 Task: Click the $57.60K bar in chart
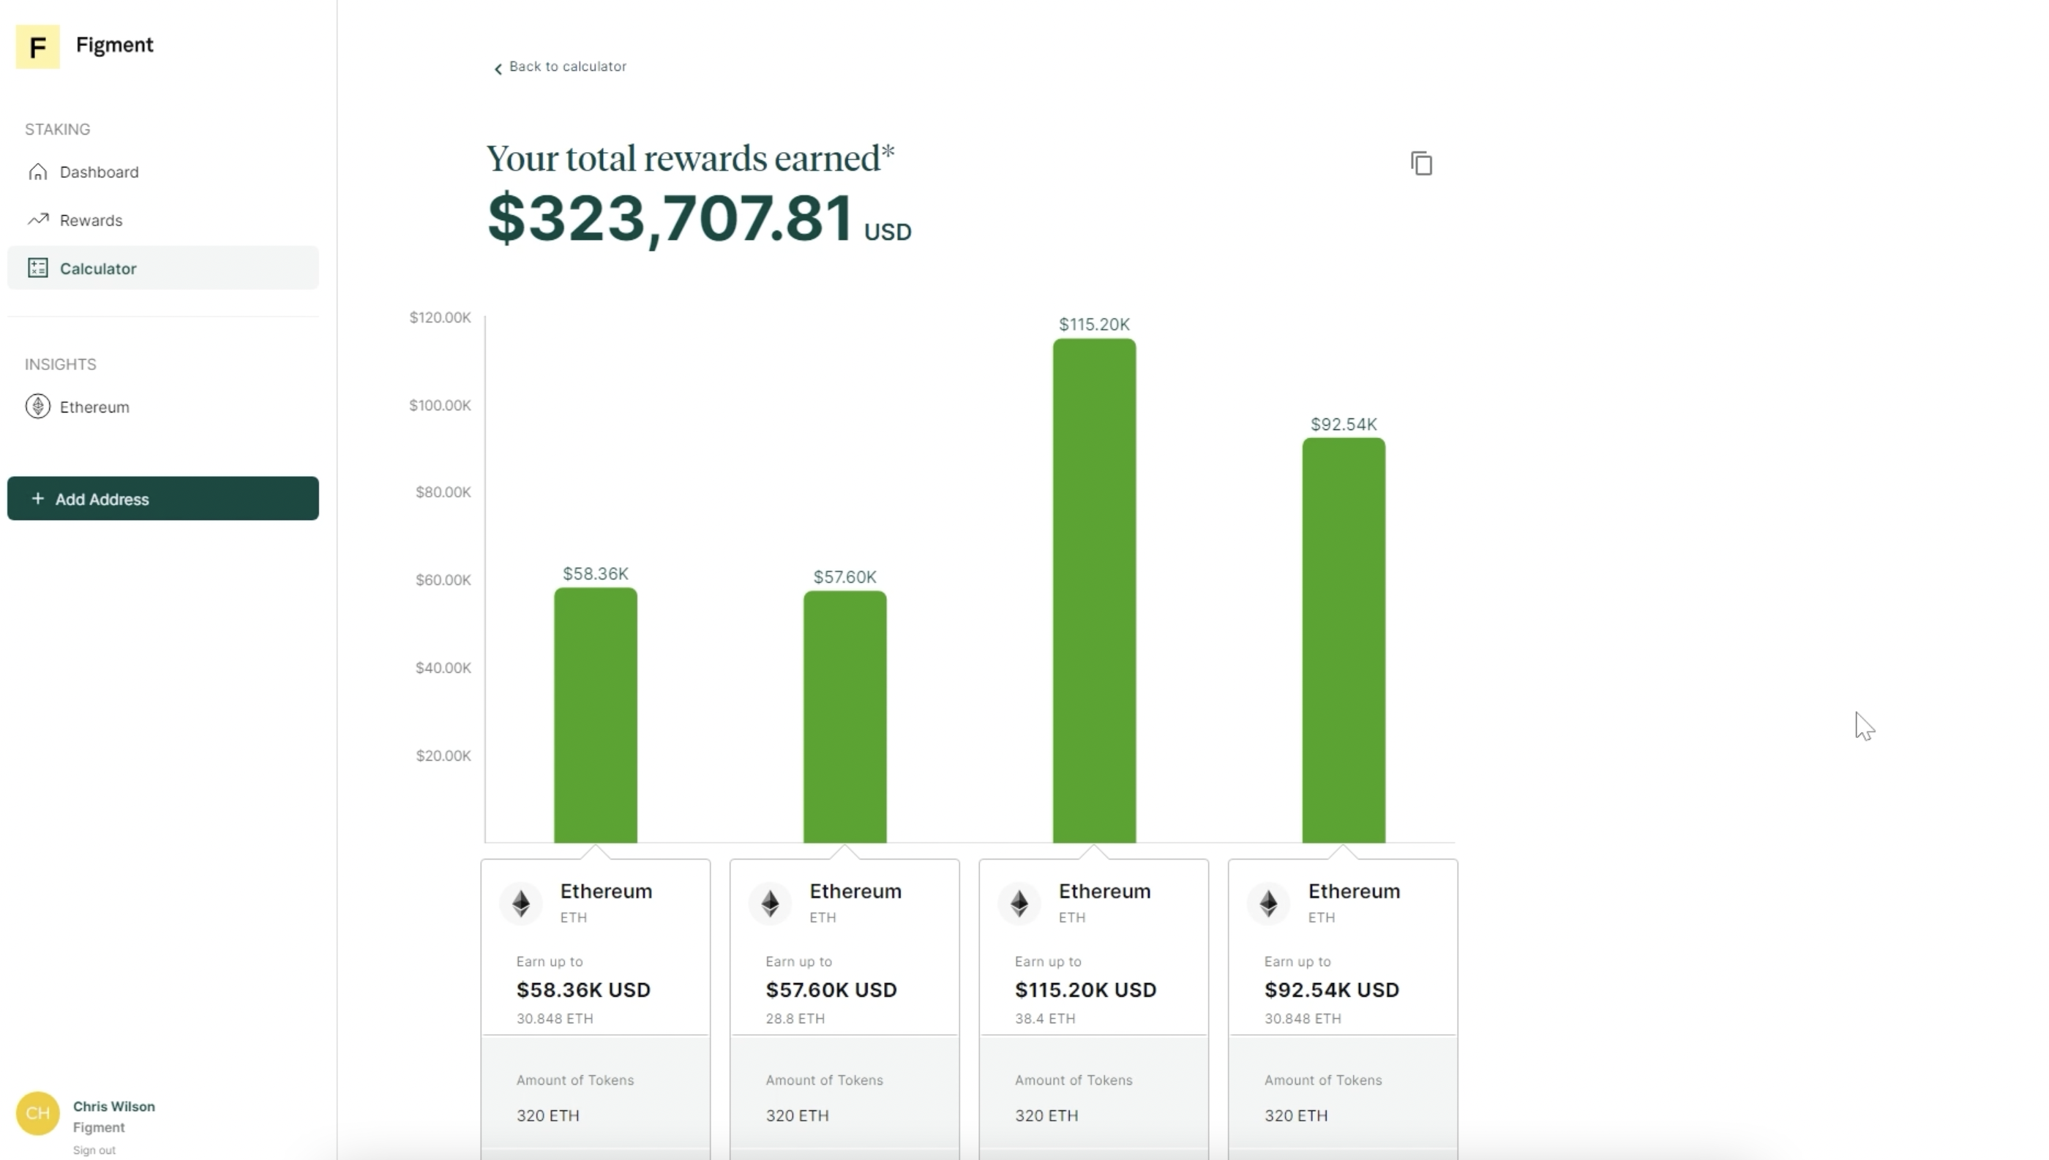click(844, 716)
